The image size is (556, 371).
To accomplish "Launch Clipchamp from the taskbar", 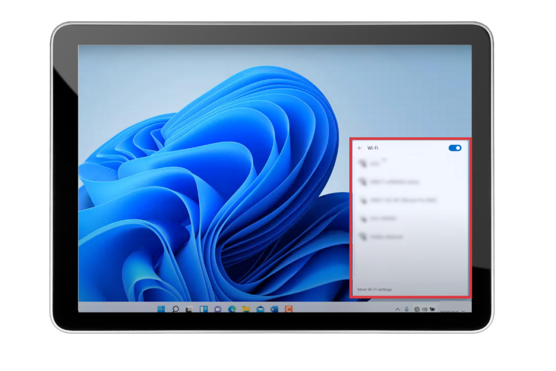I will point(289,309).
